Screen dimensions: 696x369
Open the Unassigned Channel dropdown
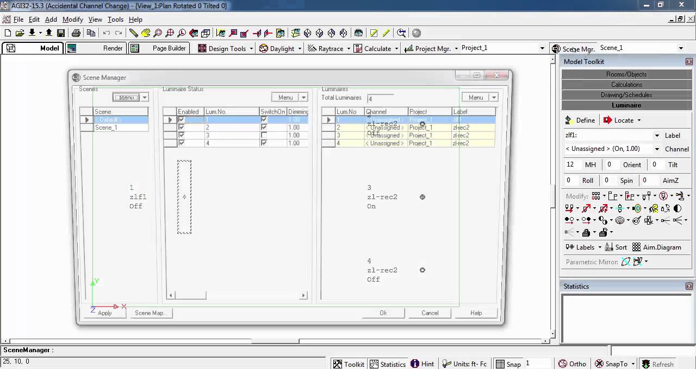657,149
